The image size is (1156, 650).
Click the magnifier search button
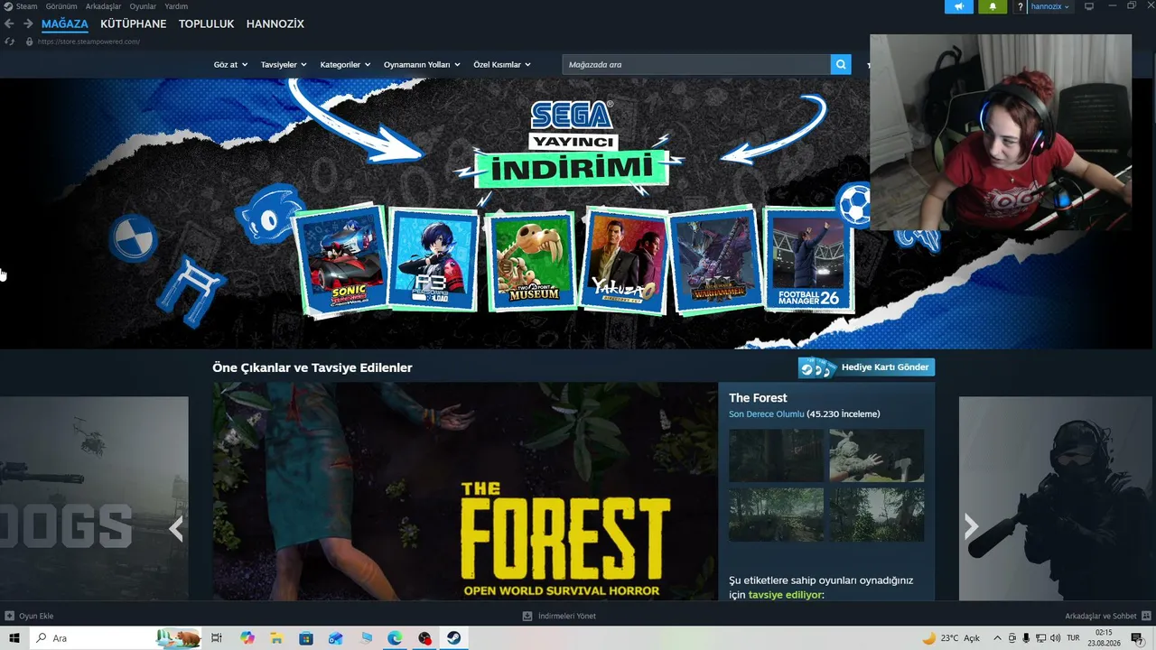[841, 64]
